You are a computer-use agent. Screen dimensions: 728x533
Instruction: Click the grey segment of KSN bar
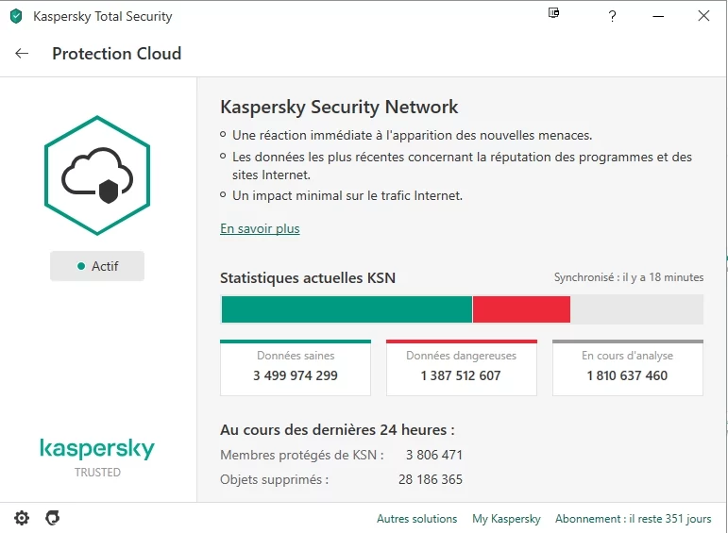pos(637,309)
